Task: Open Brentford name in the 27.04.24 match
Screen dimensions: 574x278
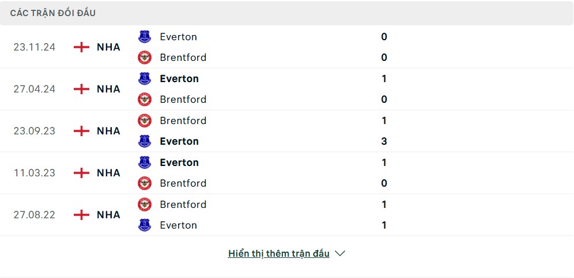Action: click(x=183, y=99)
